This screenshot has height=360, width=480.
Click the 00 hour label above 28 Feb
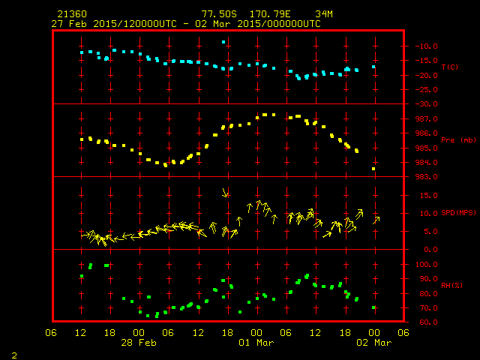[139, 333]
